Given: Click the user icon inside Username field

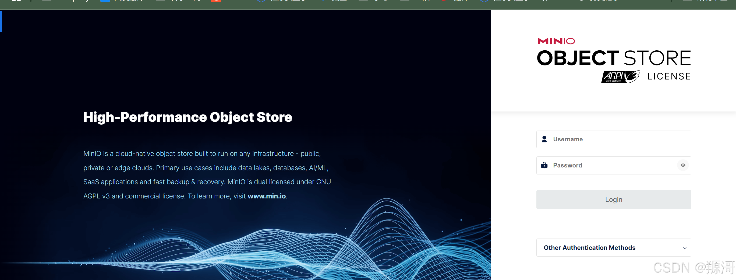Looking at the screenshot, I should click(x=544, y=139).
